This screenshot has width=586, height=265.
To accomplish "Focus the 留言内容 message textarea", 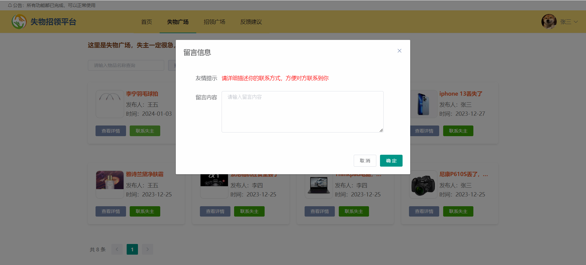I will (302, 112).
